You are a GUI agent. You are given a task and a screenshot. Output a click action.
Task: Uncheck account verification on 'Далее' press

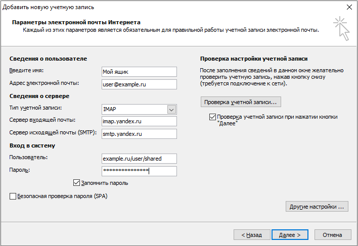click(212, 117)
